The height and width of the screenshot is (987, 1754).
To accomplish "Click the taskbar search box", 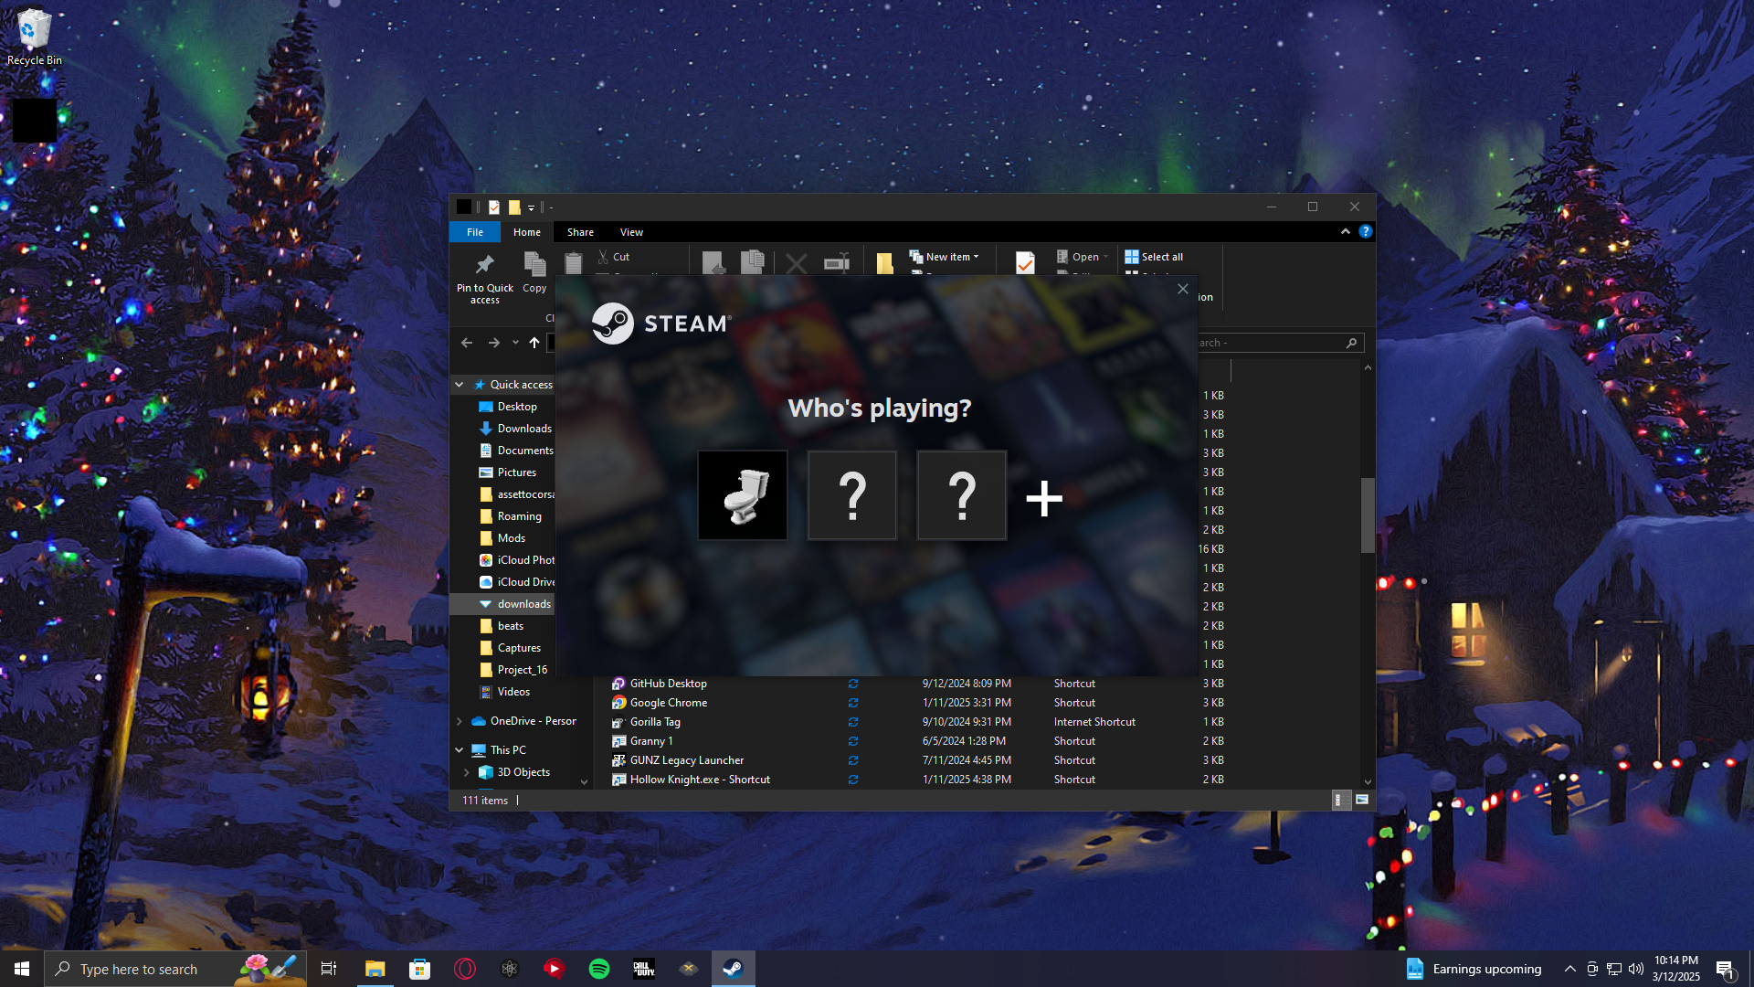I will (175, 969).
